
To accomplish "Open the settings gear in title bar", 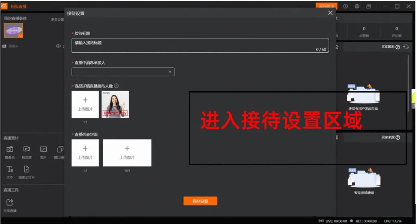I will pyautogui.click(x=357, y=6).
